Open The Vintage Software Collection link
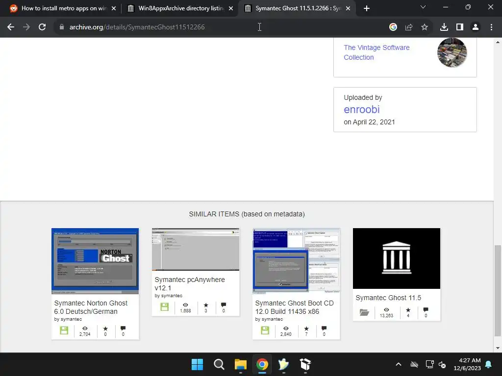Screen dimensions: 502x376 point(376,52)
